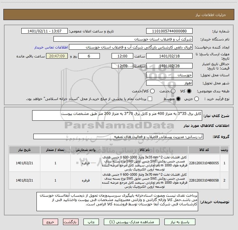Click the پاسخ به نیاز button
The height and width of the screenshot is (230, 238).
point(180,222)
